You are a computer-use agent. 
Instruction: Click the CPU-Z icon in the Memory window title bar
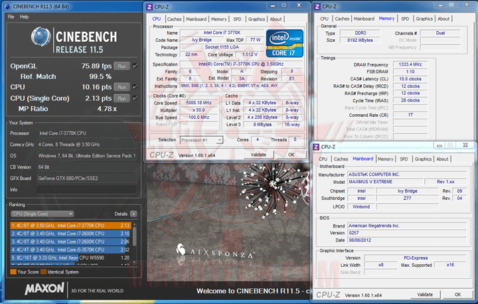click(317, 7)
